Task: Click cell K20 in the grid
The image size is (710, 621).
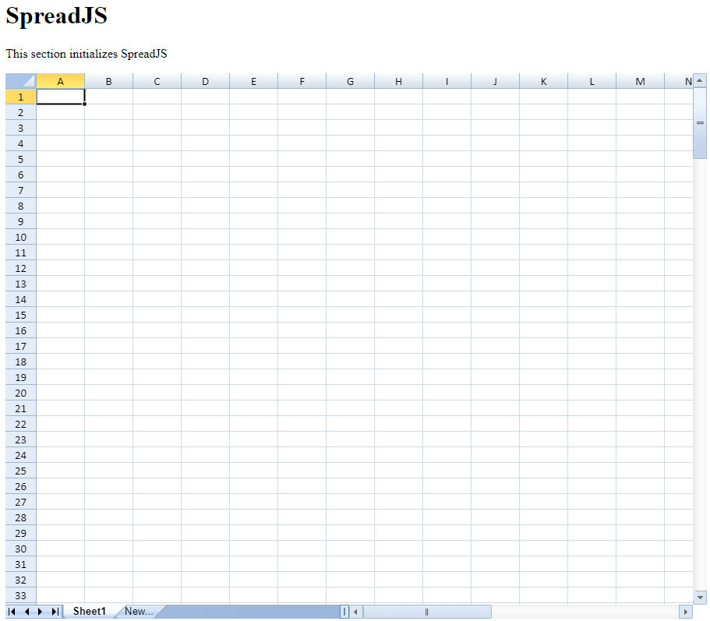Action: point(543,393)
